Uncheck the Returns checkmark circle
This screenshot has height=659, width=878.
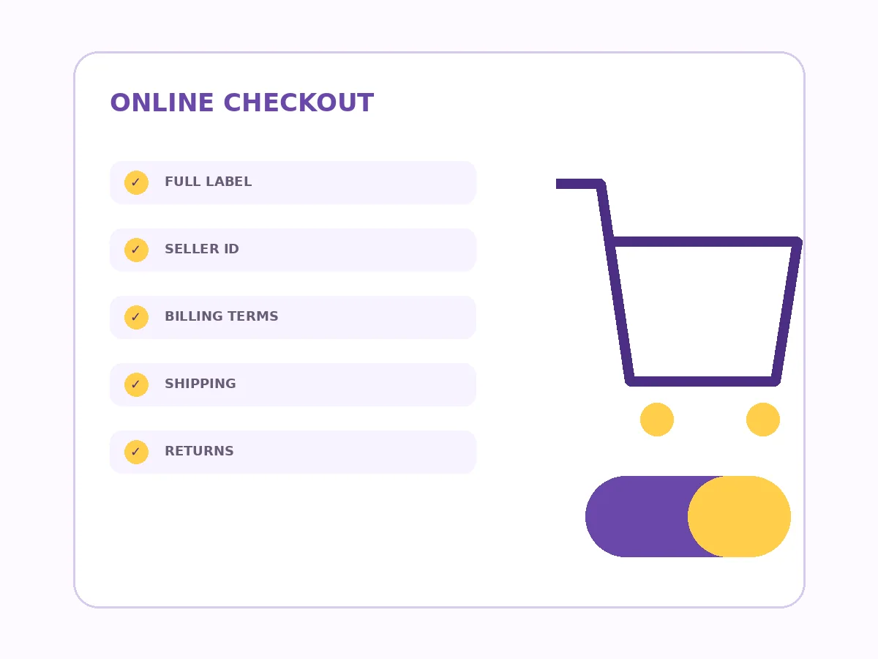(136, 452)
